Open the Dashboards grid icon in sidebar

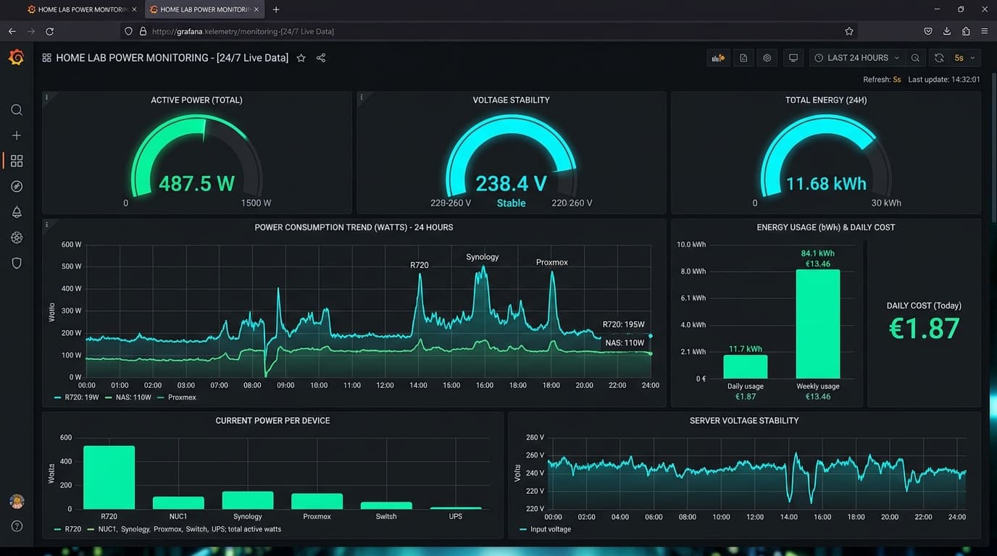click(x=17, y=161)
